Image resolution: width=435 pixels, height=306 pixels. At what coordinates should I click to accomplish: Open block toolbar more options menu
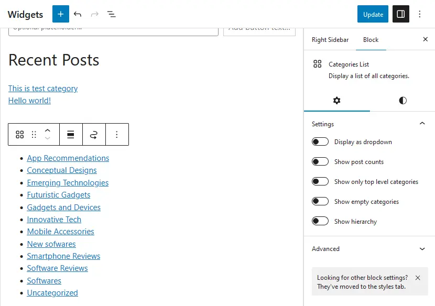(x=117, y=135)
